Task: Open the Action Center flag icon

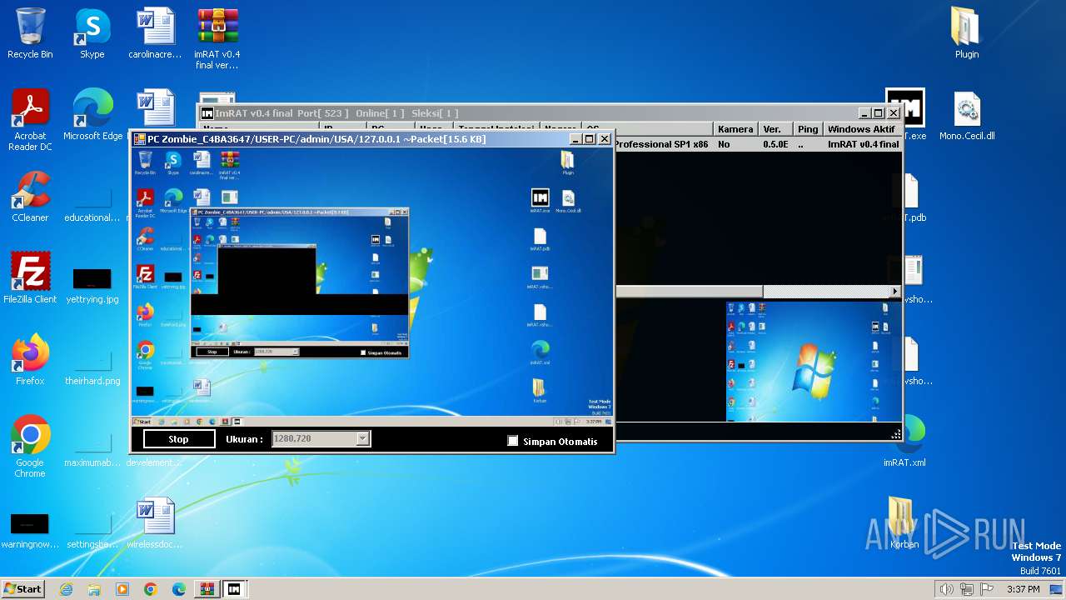Action: pos(987,589)
